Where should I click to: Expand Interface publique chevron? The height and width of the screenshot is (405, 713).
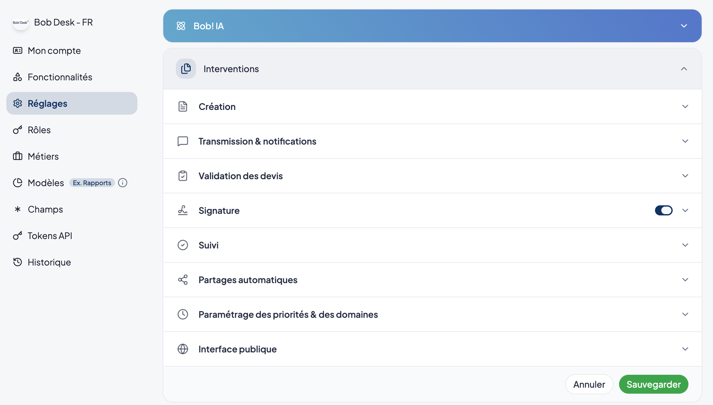coord(685,349)
